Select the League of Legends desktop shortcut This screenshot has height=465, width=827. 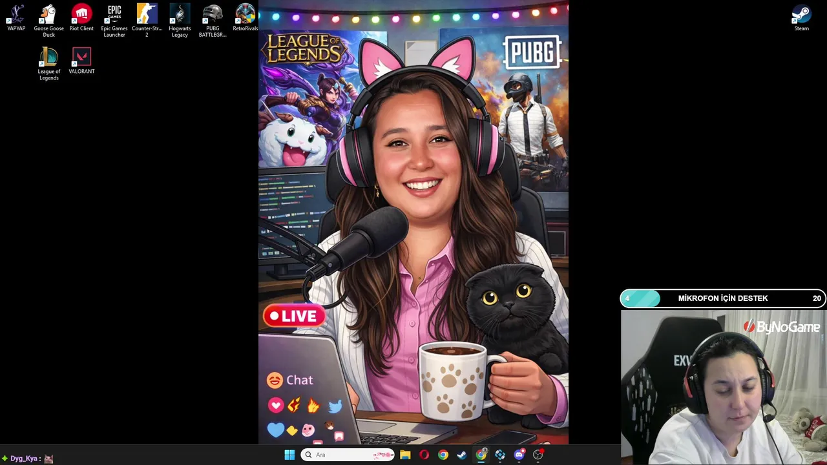[48, 64]
